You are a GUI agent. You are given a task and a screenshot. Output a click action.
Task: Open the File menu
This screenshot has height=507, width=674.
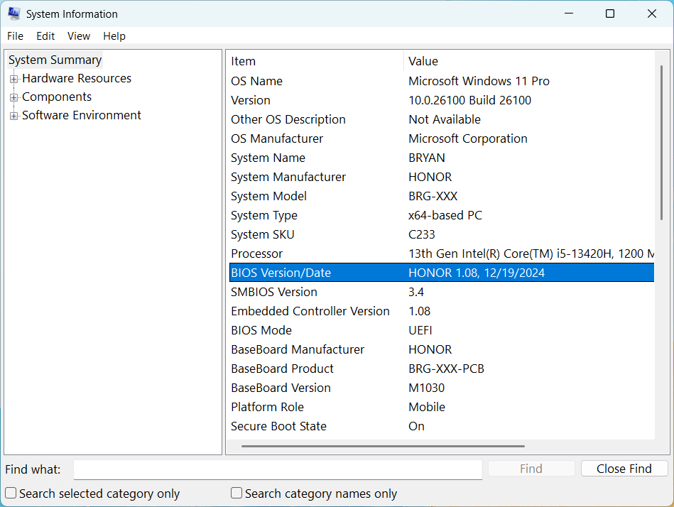(15, 36)
